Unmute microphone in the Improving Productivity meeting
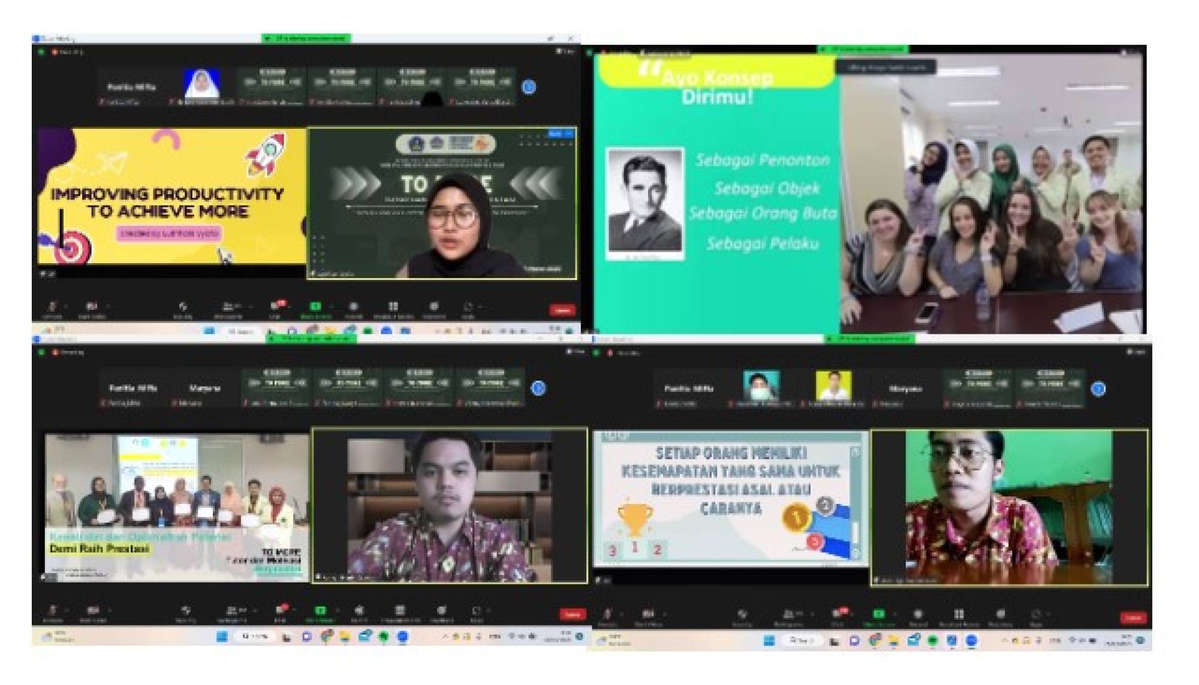 [x=52, y=307]
